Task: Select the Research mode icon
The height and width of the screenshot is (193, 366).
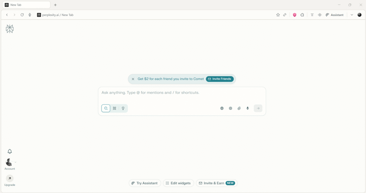Action: 114,108
